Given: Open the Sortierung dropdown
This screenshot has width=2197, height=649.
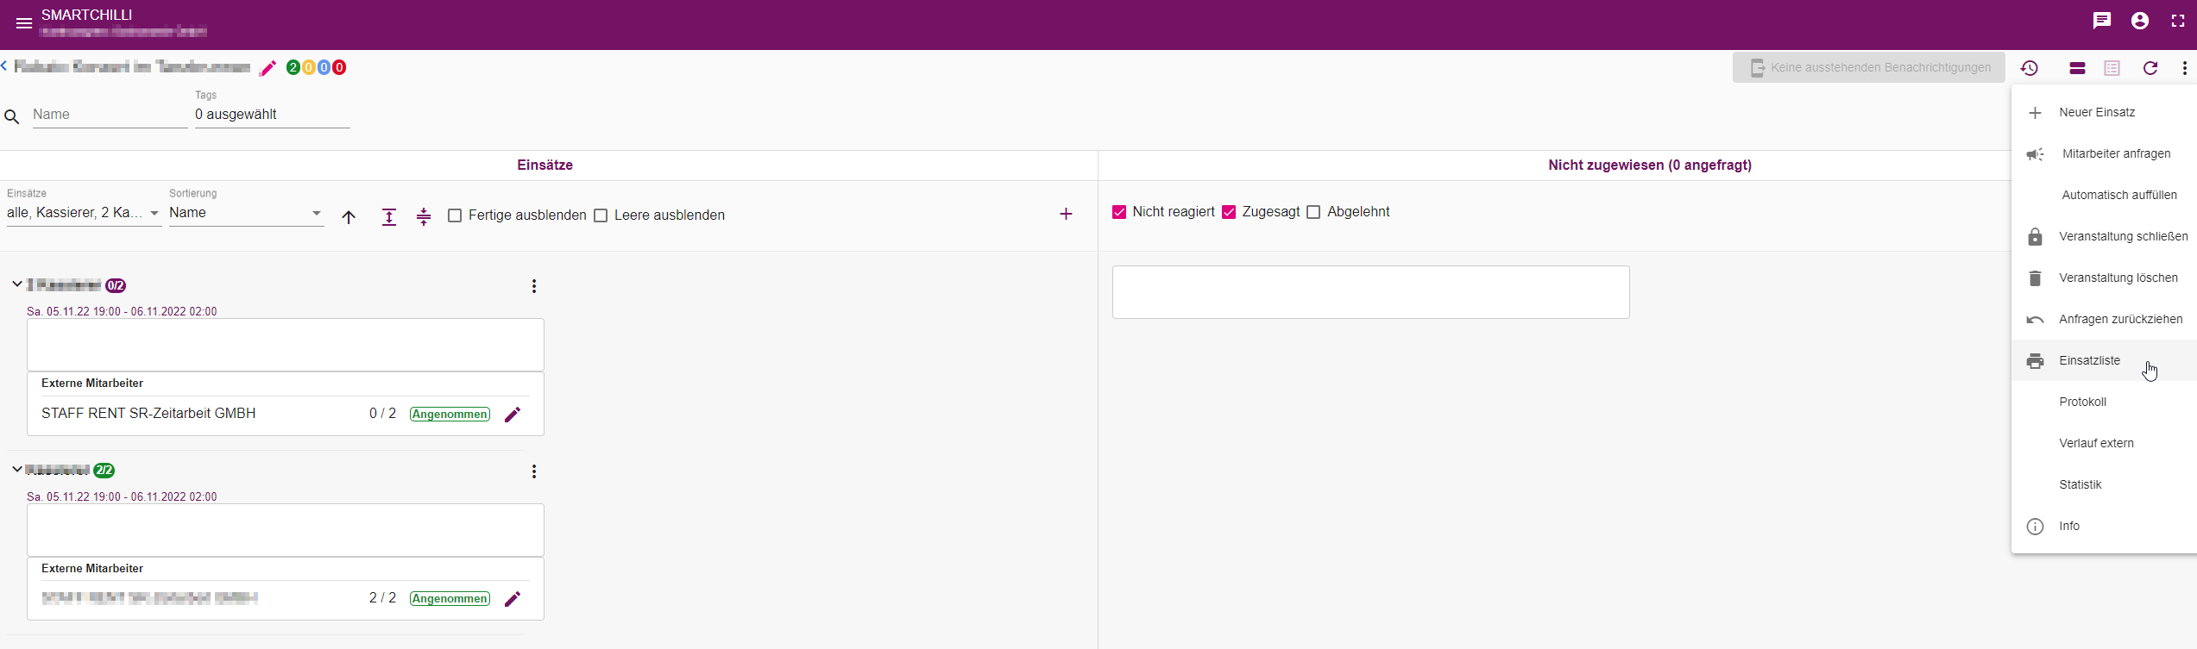Looking at the screenshot, I should pyautogui.click(x=246, y=213).
